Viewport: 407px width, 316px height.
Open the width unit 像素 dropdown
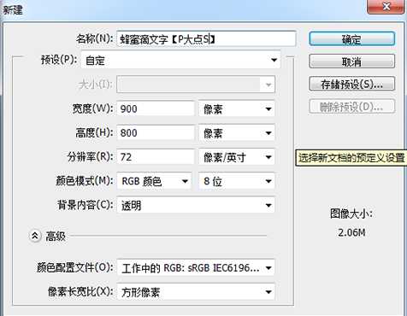[237, 108]
